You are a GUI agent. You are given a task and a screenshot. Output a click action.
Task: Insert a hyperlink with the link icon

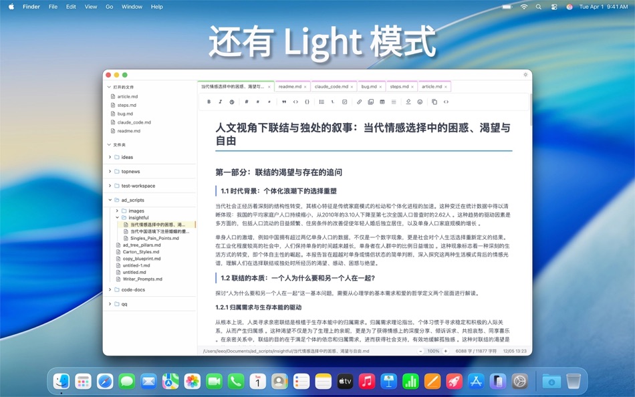pos(359,102)
